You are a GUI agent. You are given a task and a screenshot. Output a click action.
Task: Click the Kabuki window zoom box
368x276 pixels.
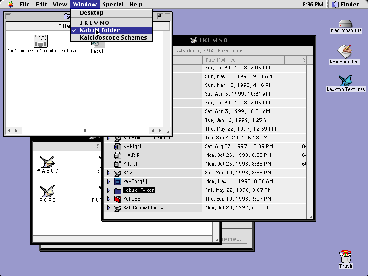click(160, 16)
